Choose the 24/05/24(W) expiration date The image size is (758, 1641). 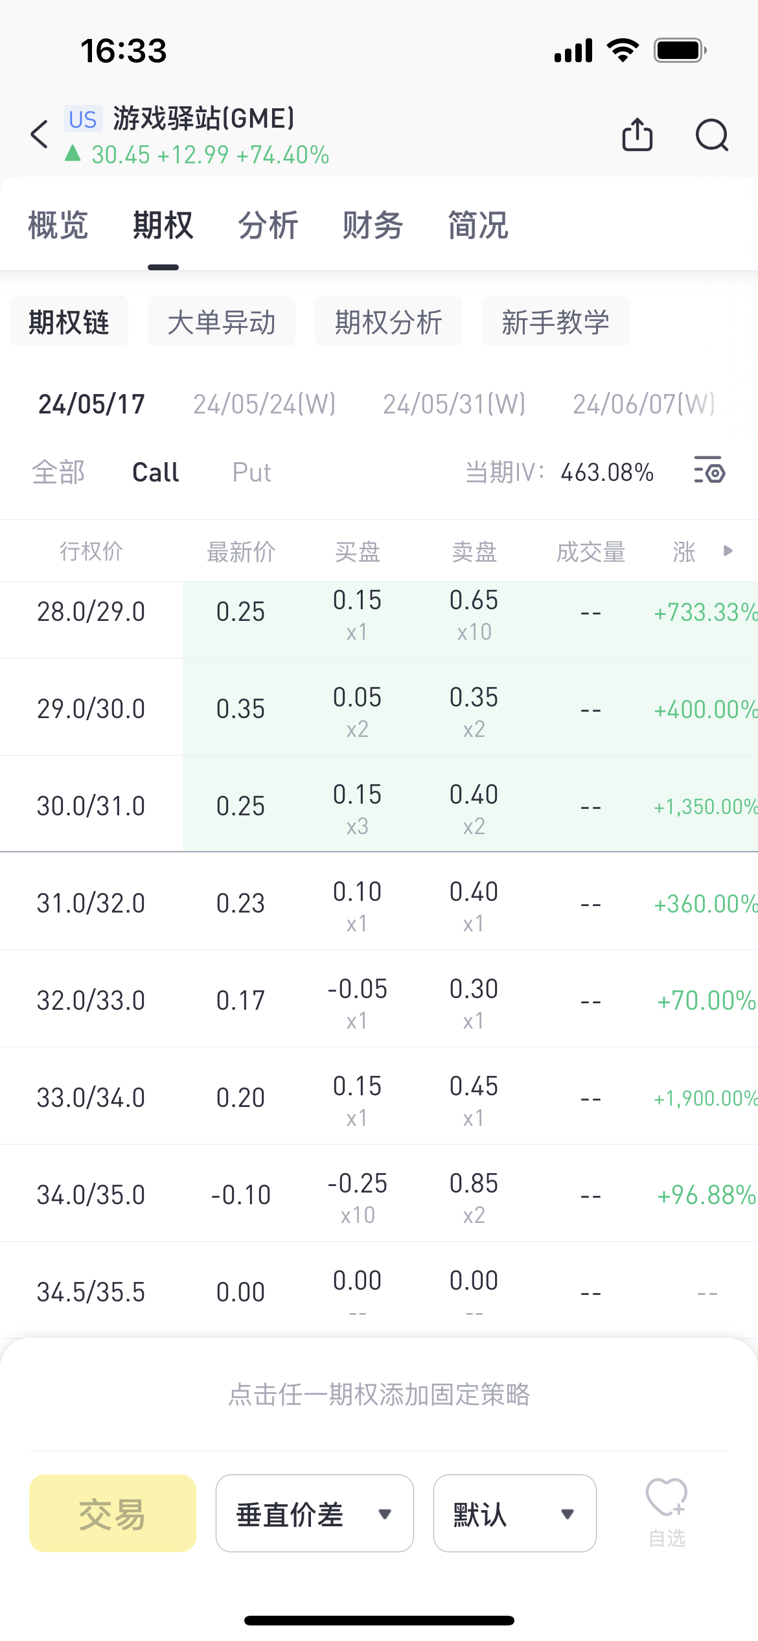coord(264,404)
